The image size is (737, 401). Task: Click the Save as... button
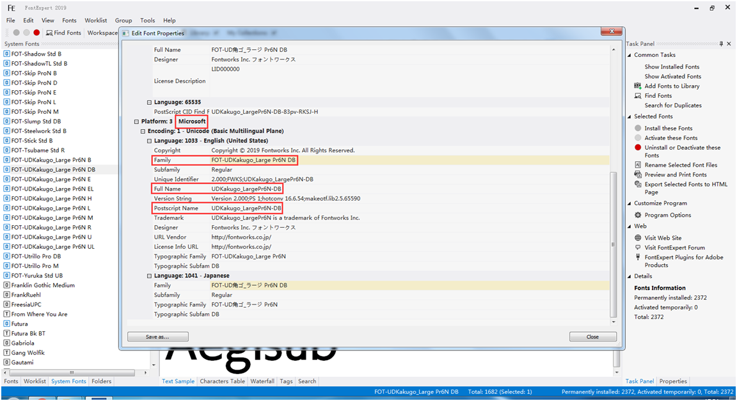tap(157, 336)
